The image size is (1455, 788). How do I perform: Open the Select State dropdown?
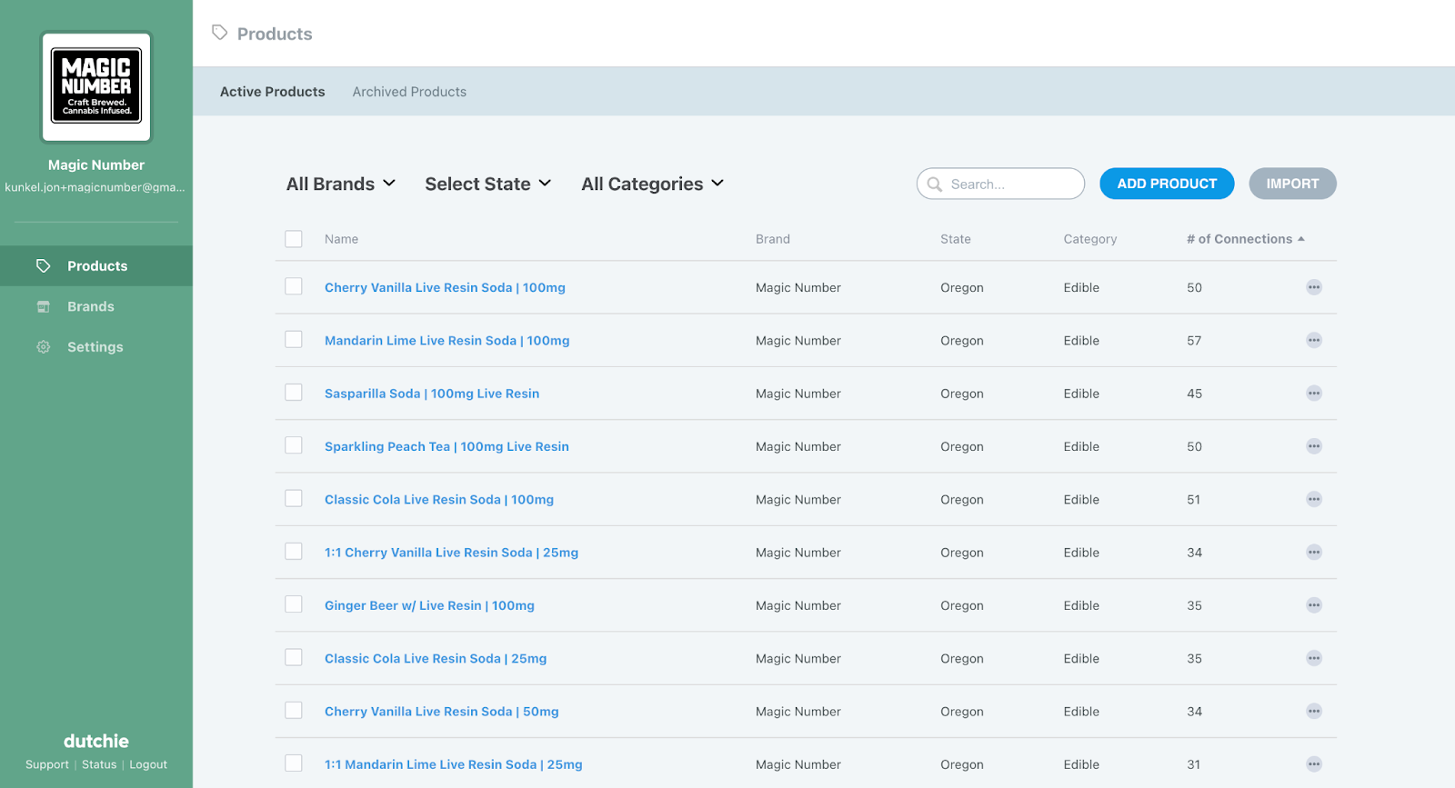[488, 184]
